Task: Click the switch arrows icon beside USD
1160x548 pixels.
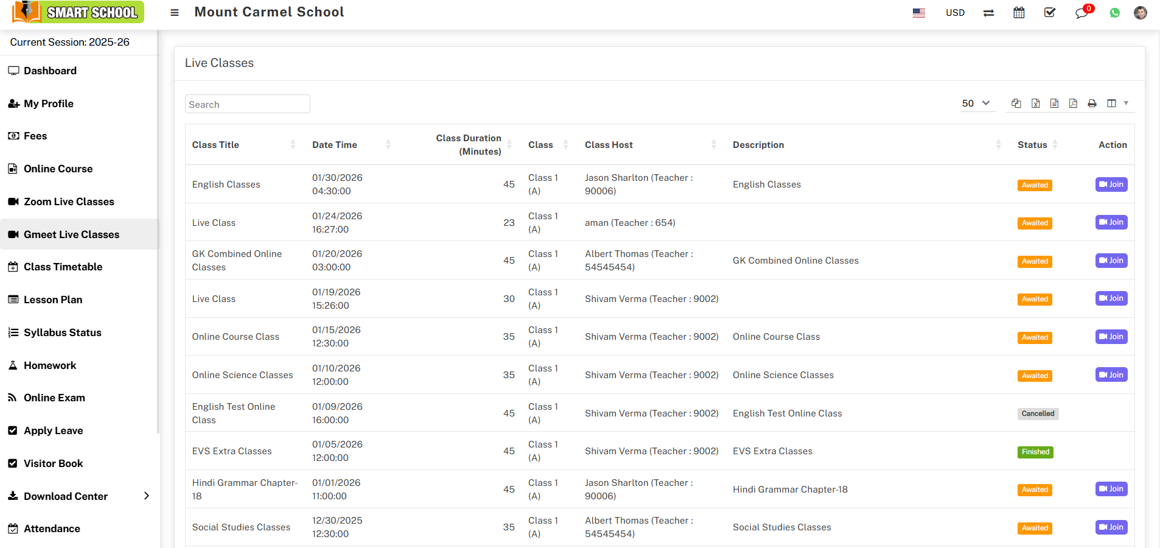Action: click(988, 13)
